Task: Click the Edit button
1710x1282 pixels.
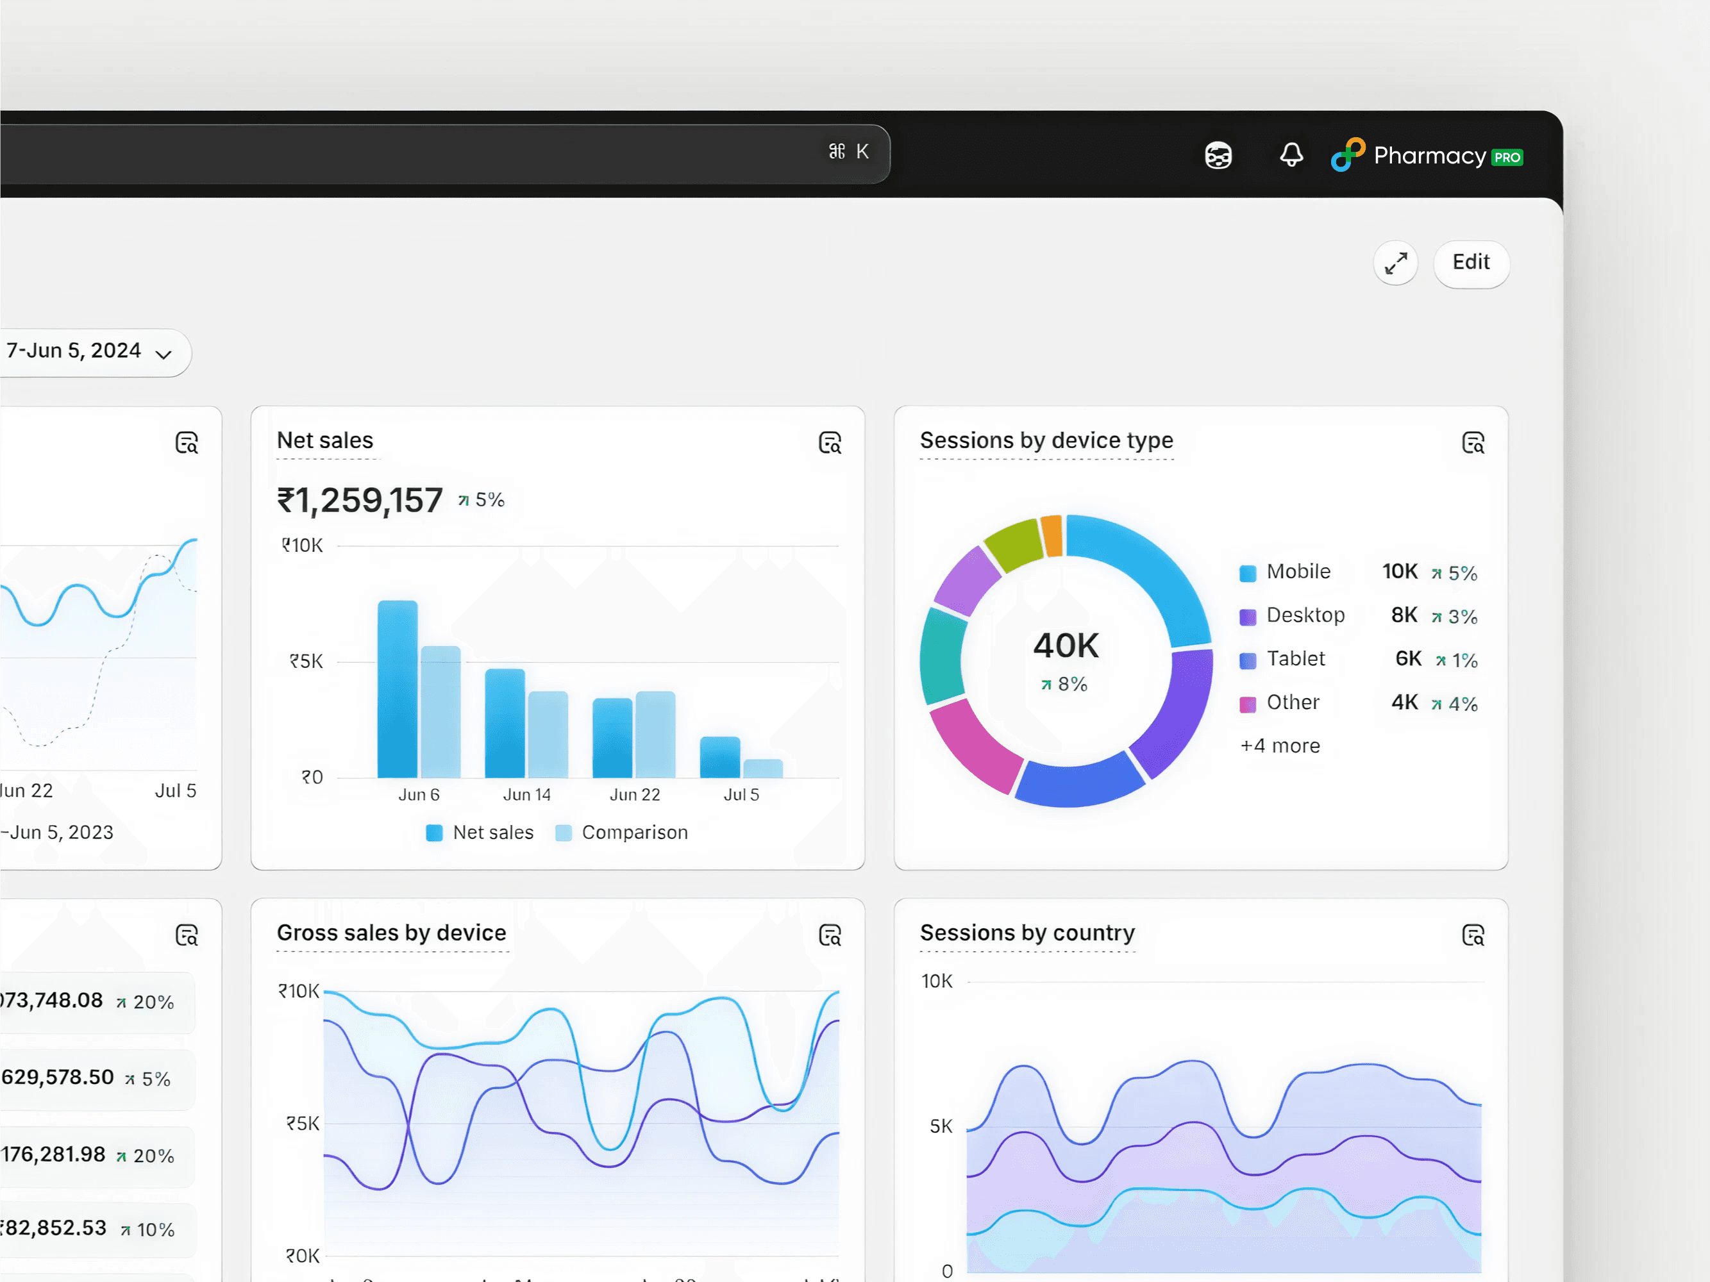Action: pos(1470,263)
